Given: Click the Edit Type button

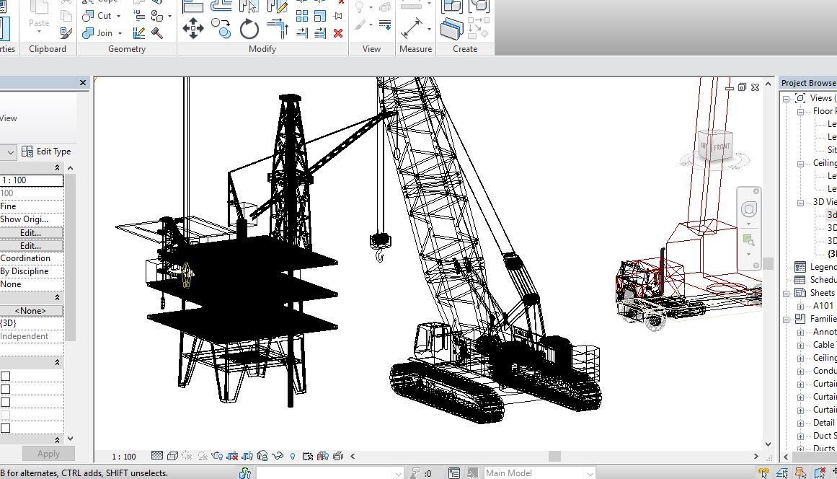Looking at the screenshot, I should pyautogui.click(x=47, y=151).
